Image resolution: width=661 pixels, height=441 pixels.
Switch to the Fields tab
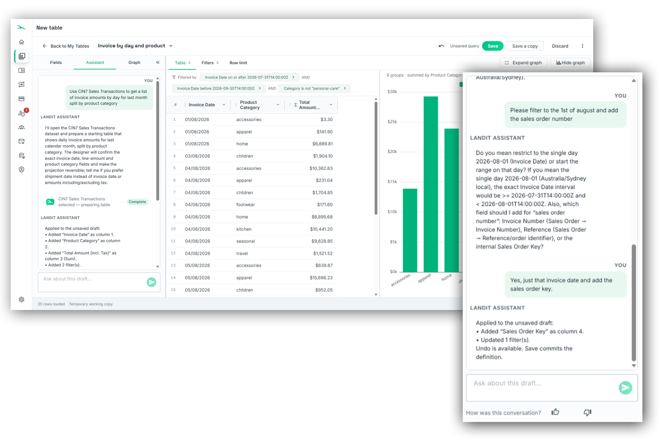click(56, 62)
